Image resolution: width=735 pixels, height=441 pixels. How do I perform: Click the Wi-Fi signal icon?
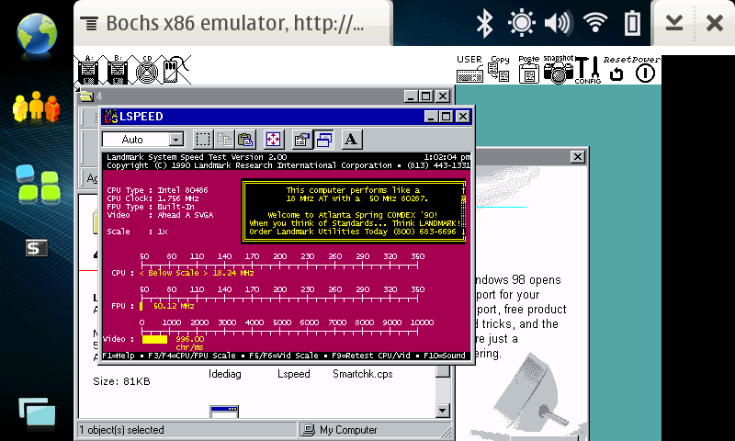[x=595, y=22]
